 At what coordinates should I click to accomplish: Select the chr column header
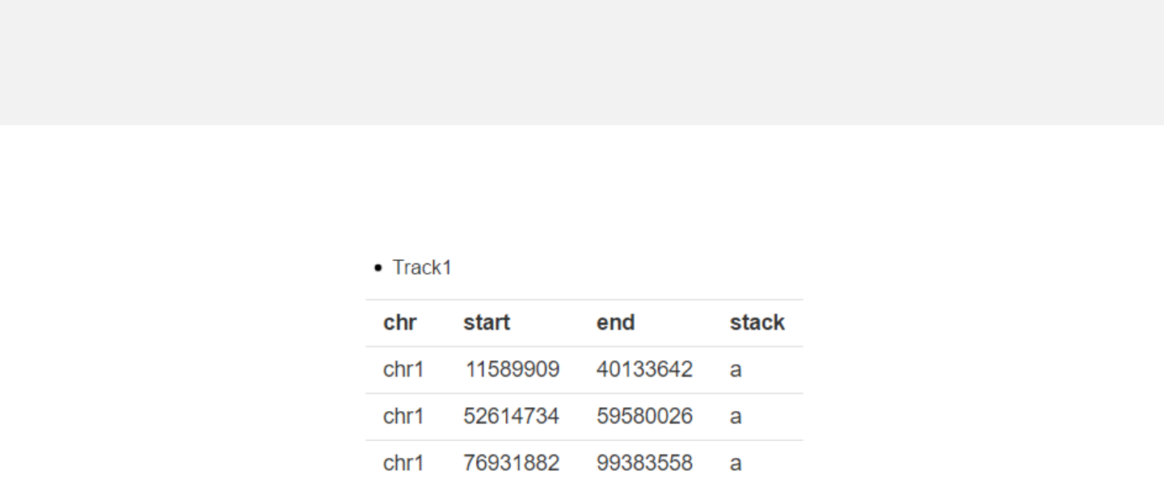pyautogui.click(x=400, y=322)
